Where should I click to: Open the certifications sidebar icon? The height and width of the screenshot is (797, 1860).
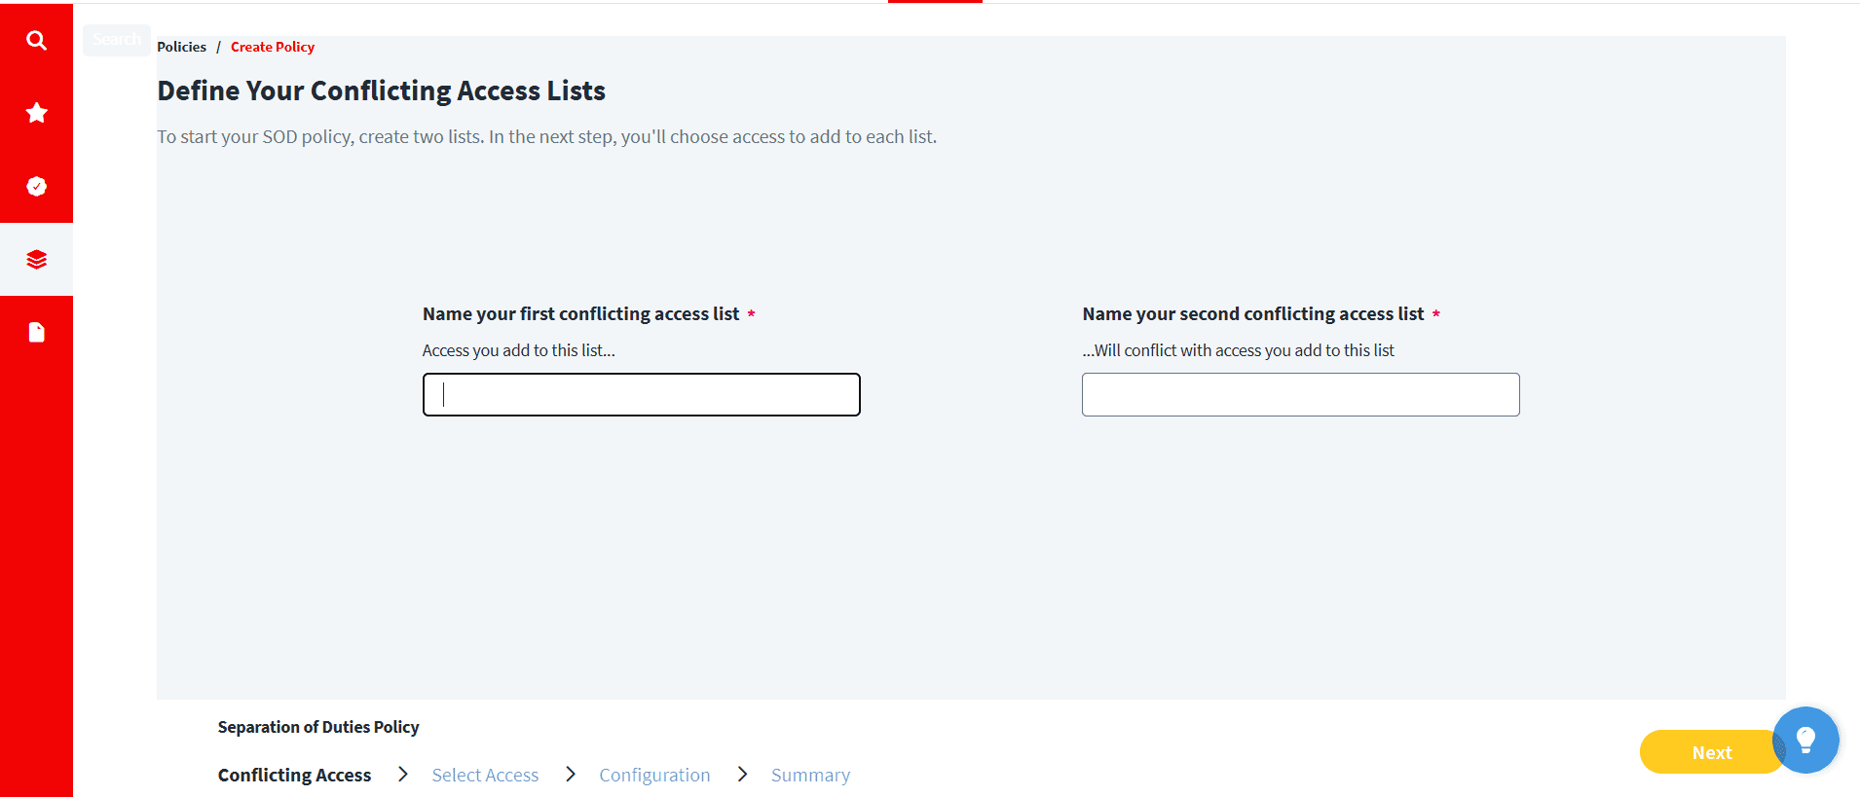tap(36, 186)
